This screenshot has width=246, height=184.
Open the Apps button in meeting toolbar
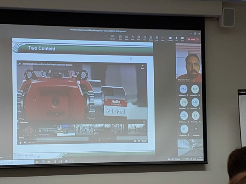point(157,38)
